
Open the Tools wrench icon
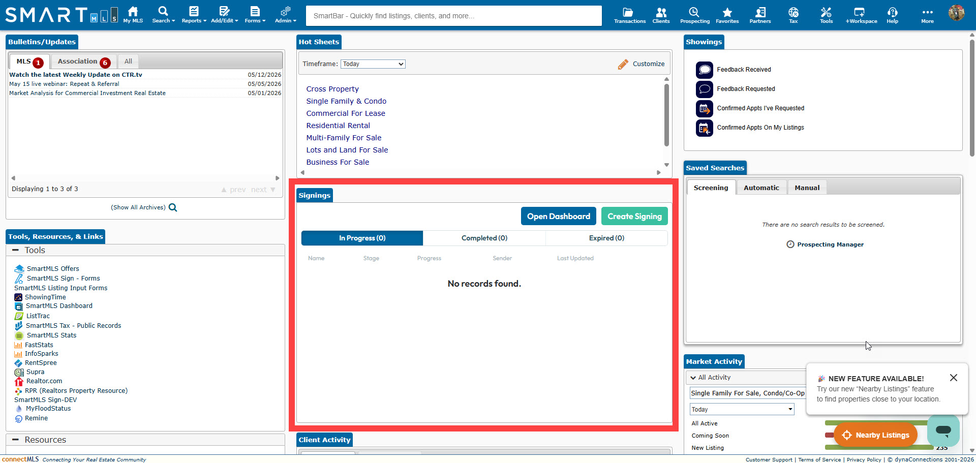pos(826,15)
